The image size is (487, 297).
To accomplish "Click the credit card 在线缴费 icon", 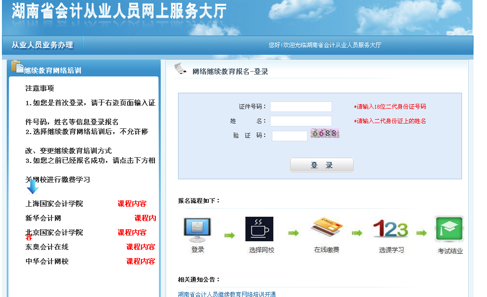I will click(x=327, y=228).
